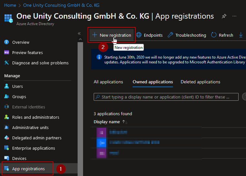Viewport: 246px width, 176px height.
Task: Click the Administrative units icon
Action: pos(6,127)
